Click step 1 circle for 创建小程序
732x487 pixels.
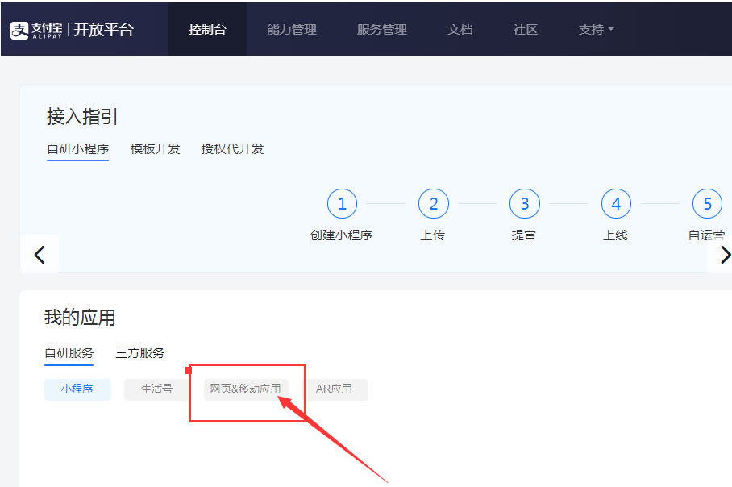(342, 204)
